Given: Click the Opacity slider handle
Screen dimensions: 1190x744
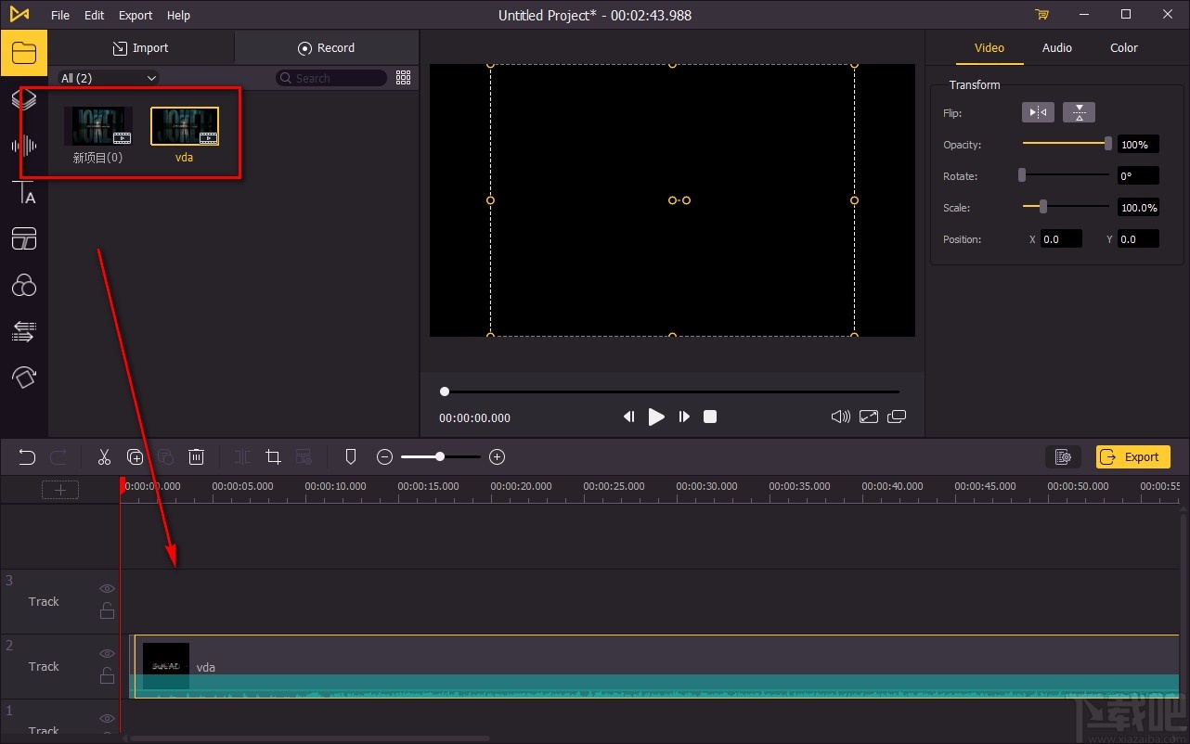Looking at the screenshot, I should [1107, 144].
